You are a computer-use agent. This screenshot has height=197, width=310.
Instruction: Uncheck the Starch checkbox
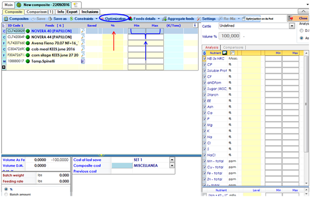coord(204,95)
